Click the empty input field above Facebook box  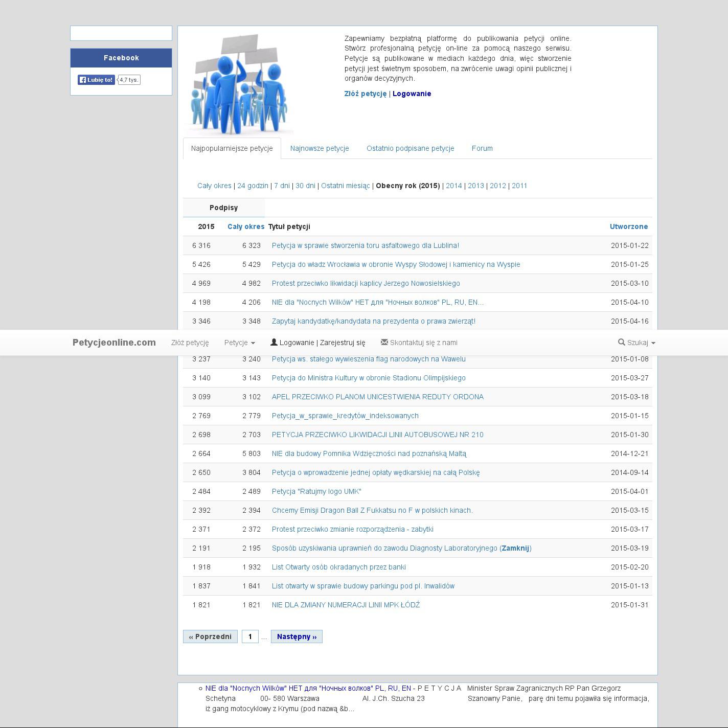[x=121, y=33]
